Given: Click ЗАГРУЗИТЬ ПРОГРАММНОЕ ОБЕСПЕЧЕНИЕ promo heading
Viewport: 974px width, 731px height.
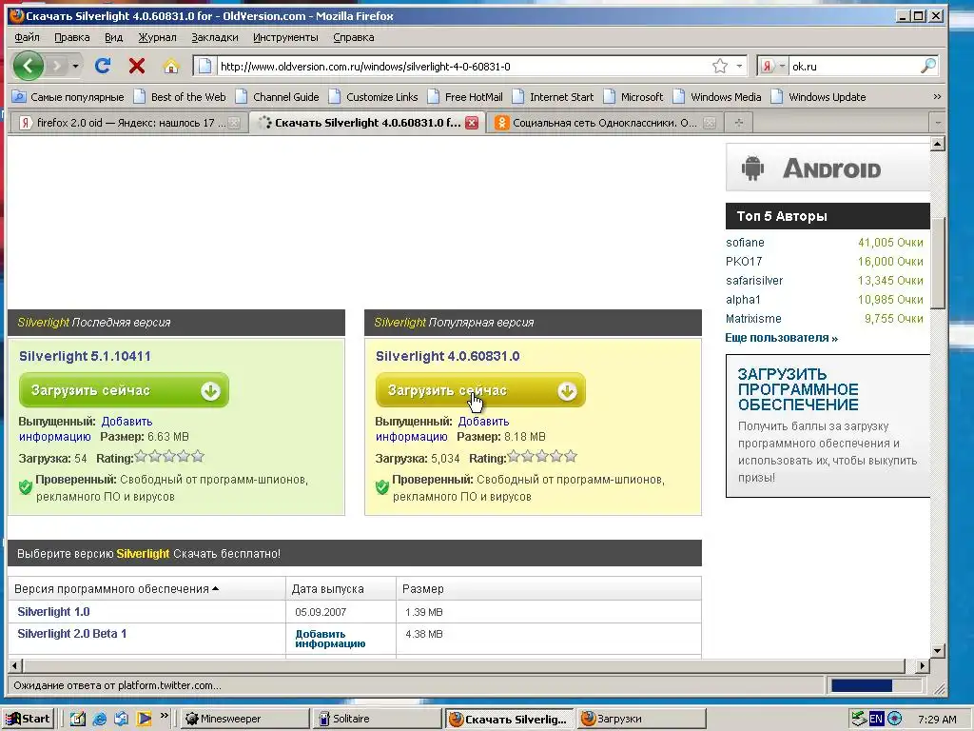Looking at the screenshot, I should coord(798,389).
